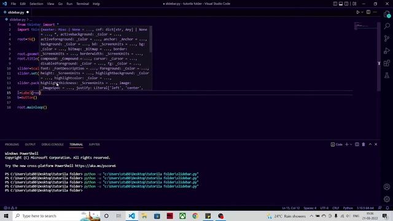This screenshot has height=221, width=393.
Task: Click the aka.ms/pscore6 link in terminal
Action: (95, 166)
